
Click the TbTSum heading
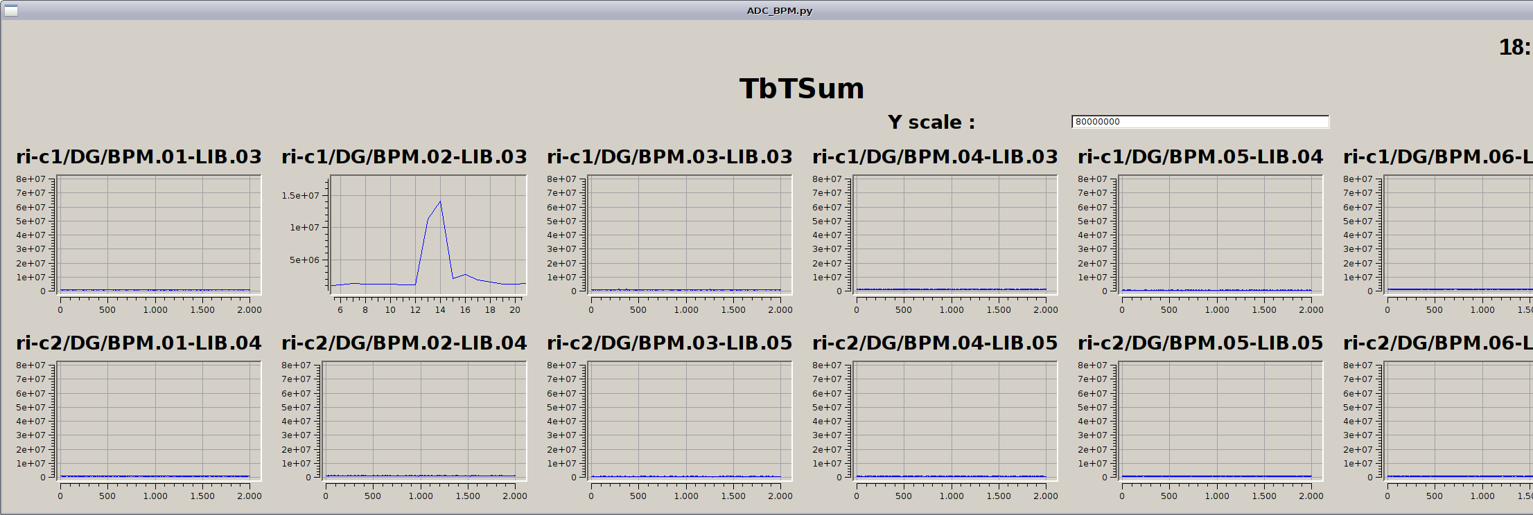click(801, 89)
